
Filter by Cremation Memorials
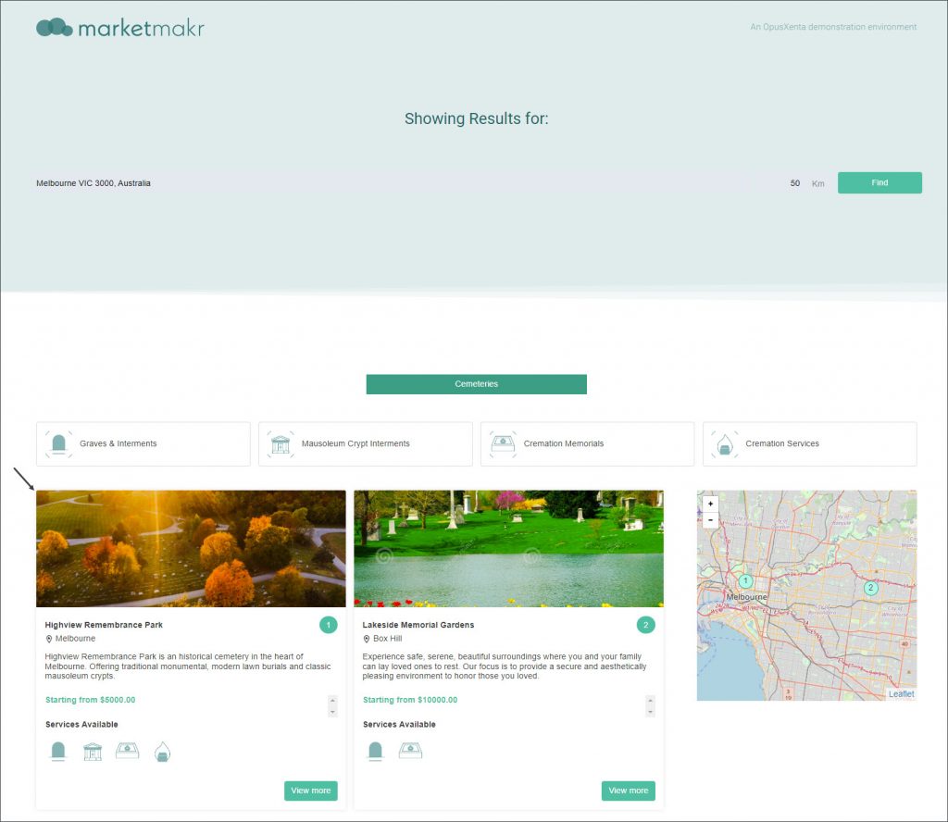tap(587, 443)
